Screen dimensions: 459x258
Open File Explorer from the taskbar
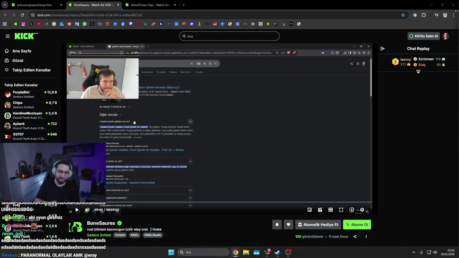tap(246, 252)
